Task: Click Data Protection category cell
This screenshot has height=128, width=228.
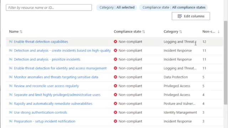Action: point(176,77)
